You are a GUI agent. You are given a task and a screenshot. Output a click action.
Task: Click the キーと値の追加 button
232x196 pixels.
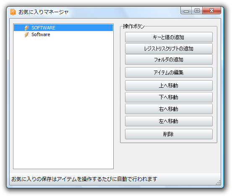click(169, 37)
